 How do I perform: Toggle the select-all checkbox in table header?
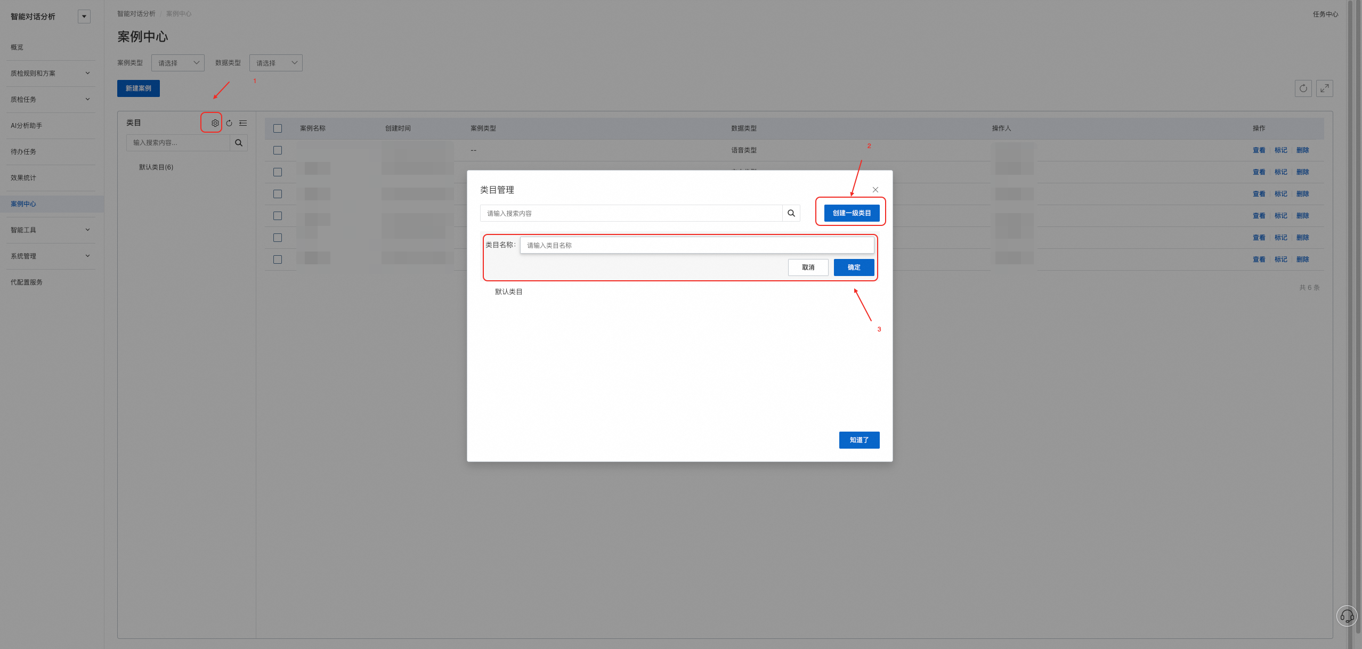click(278, 128)
